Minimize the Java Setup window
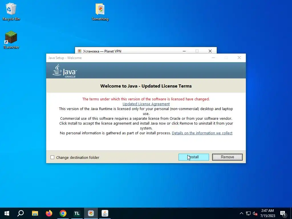 click(213, 58)
